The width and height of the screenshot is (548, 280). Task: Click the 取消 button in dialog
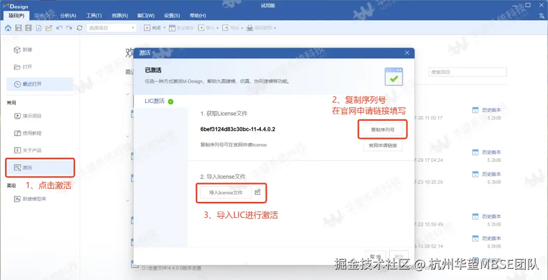pyautogui.click(x=375, y=256)
